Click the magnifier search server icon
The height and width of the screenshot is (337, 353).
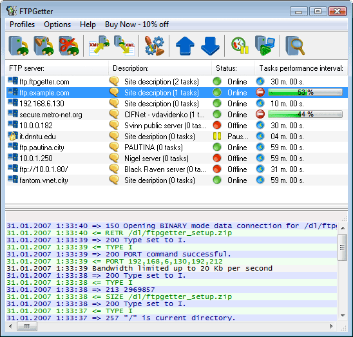coord(295,46)
